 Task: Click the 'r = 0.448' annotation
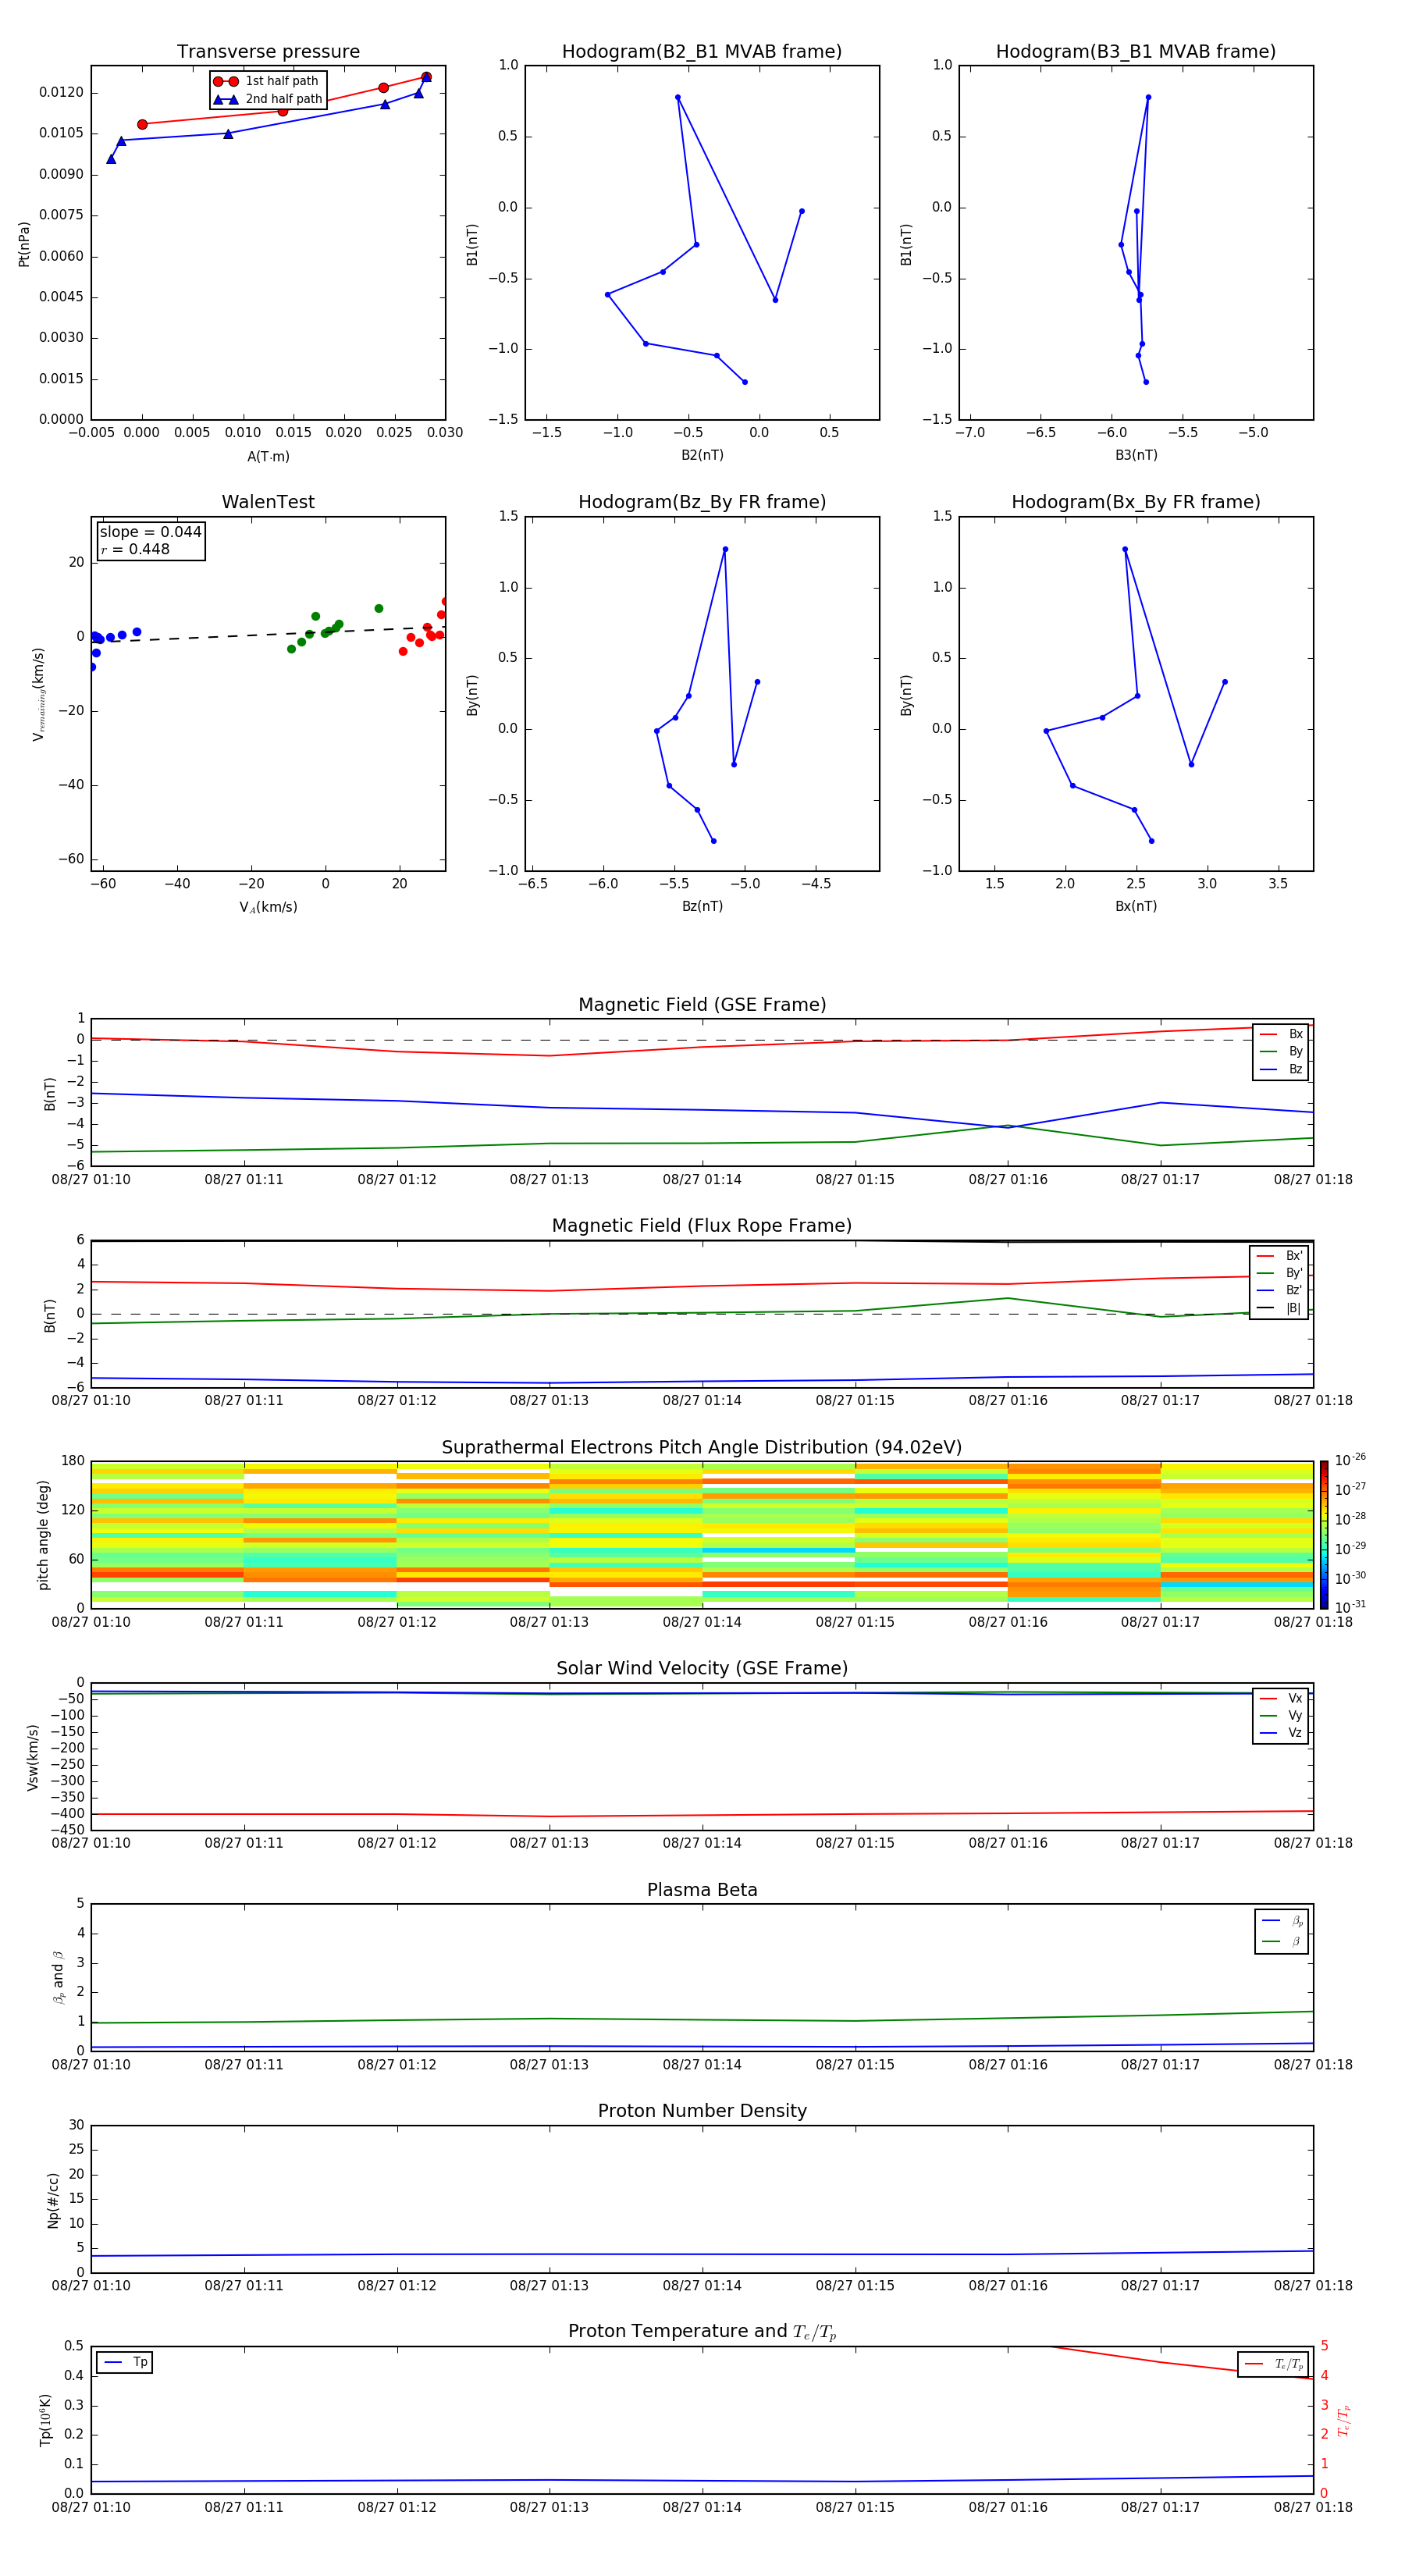[135, 549]
